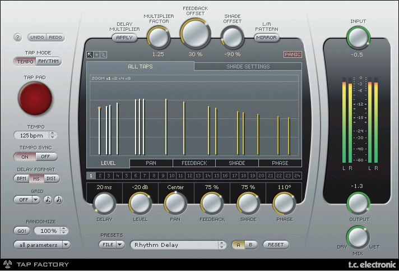
Task: Open the presets FILE dropdown
Action: [112, 245]
